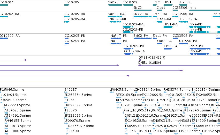Viewport: 220px width, 135px height.
Task: Select the Inr-a-RD transcript label
Action: [195, 24]
